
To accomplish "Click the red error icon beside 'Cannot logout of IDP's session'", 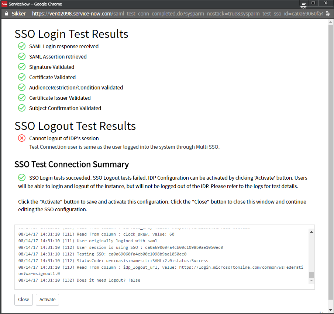I will [x=22, y=138].
